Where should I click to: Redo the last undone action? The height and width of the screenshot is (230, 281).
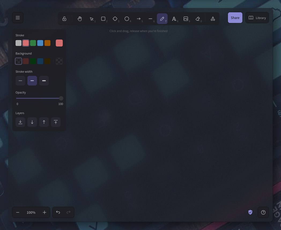68,212
